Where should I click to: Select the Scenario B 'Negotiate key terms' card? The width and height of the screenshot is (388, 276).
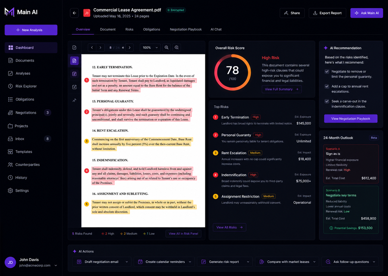[351, 210]
